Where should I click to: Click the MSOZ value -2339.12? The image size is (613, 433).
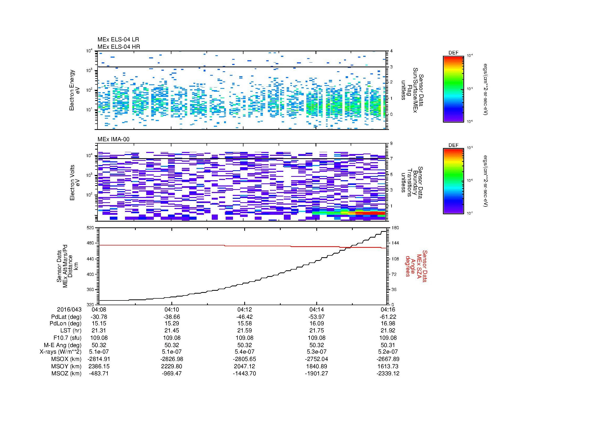[x=388, y=374]
